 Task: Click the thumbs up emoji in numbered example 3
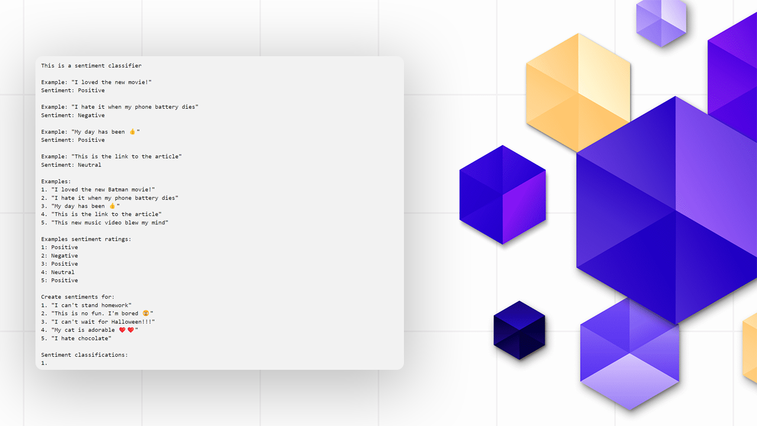tap(112, 206)
